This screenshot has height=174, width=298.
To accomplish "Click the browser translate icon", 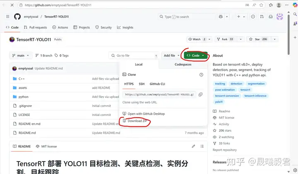I will pyautogui.click(x=247, y=5).
